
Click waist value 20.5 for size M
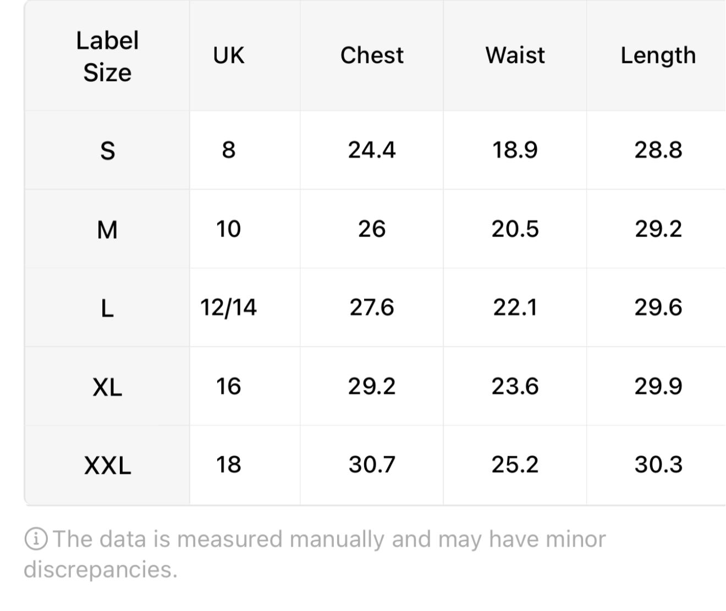[515, 229]
